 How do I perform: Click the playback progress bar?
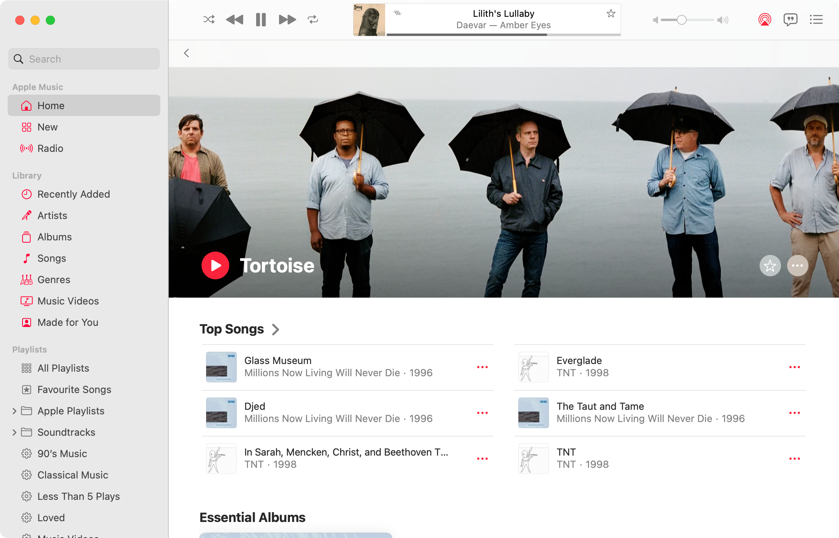pos(504,35)
